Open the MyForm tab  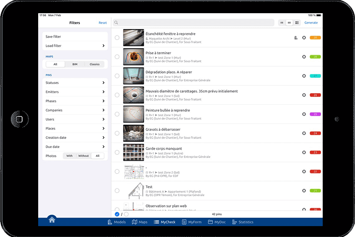(192, 222)
